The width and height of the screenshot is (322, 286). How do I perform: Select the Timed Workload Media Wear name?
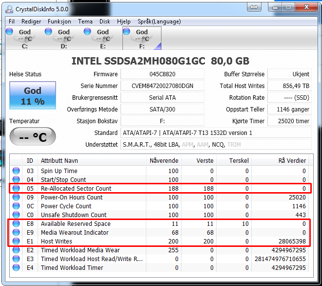[x=80, y=250]
